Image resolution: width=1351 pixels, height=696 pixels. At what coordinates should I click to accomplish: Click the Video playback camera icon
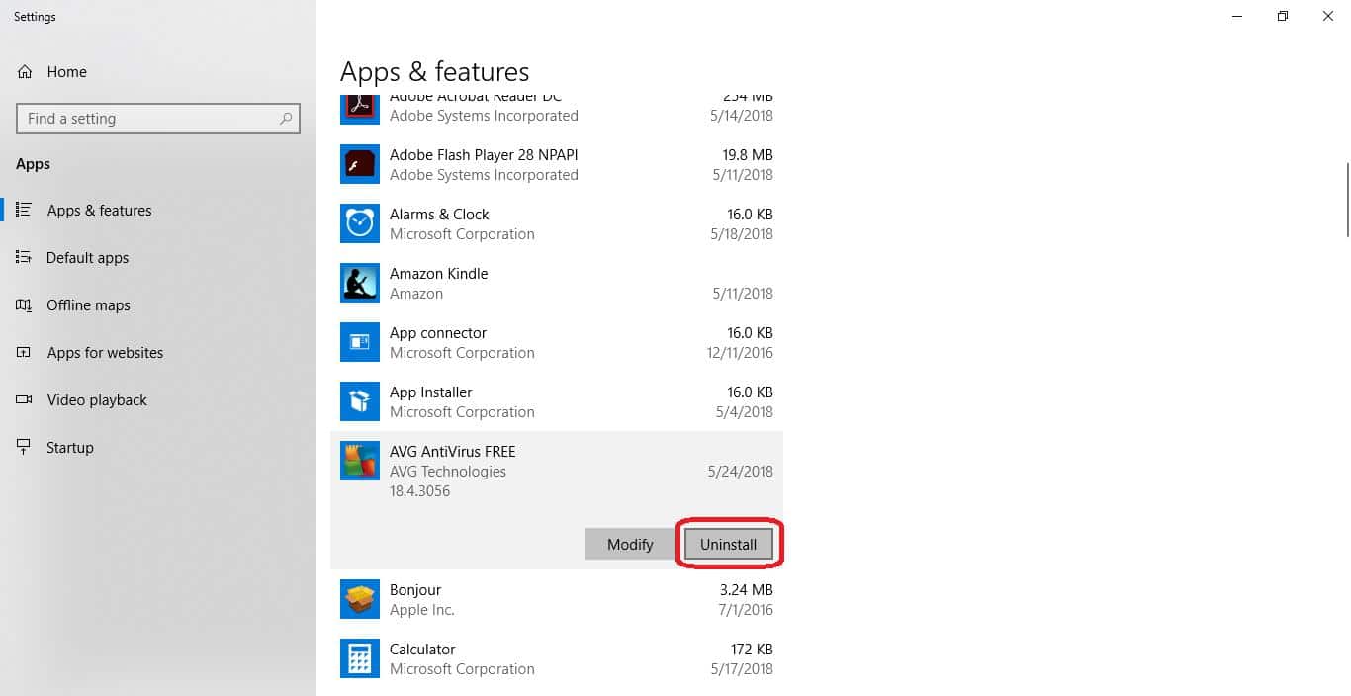24,399
